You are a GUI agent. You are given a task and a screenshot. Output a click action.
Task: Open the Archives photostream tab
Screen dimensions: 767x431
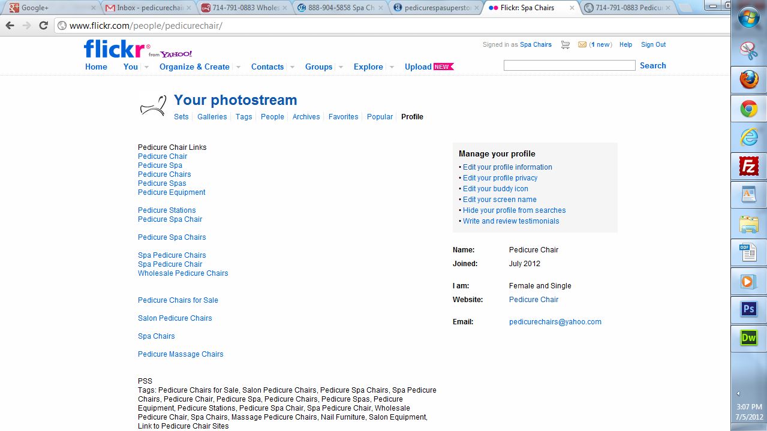tap(306, 117)
